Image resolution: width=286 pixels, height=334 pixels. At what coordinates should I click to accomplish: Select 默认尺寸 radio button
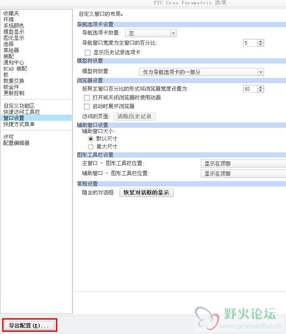tap(91, 139)
